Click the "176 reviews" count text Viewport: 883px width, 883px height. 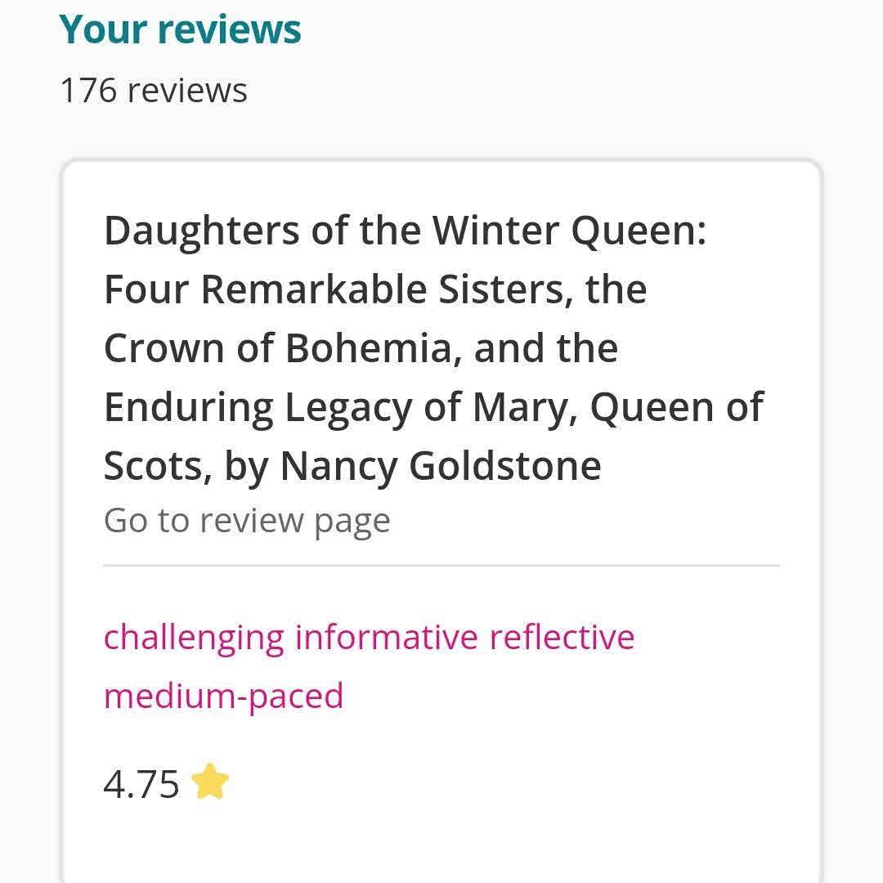click(x=154, y=90)
